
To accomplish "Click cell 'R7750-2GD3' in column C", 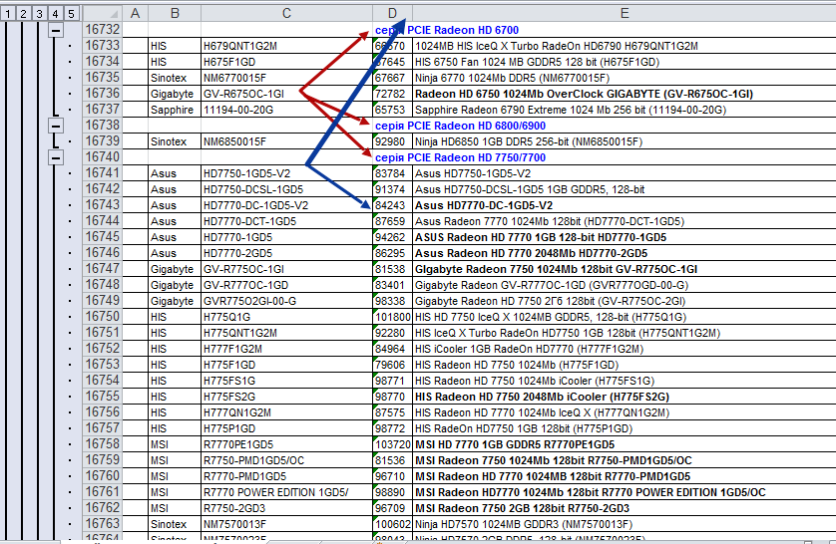I will point(287,509).
